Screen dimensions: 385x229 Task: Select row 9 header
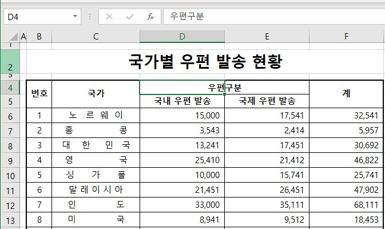point(10,160)
